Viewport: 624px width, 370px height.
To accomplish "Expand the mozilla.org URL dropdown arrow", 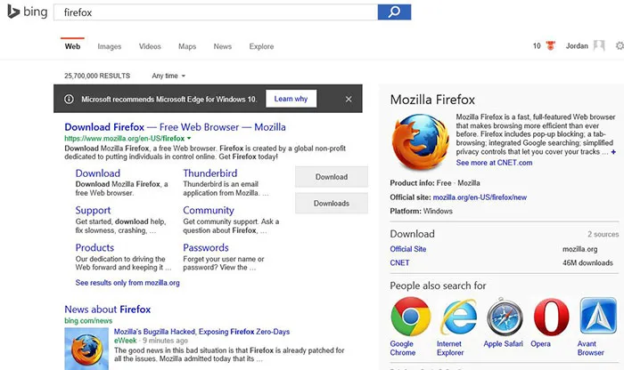I will 191,139.
